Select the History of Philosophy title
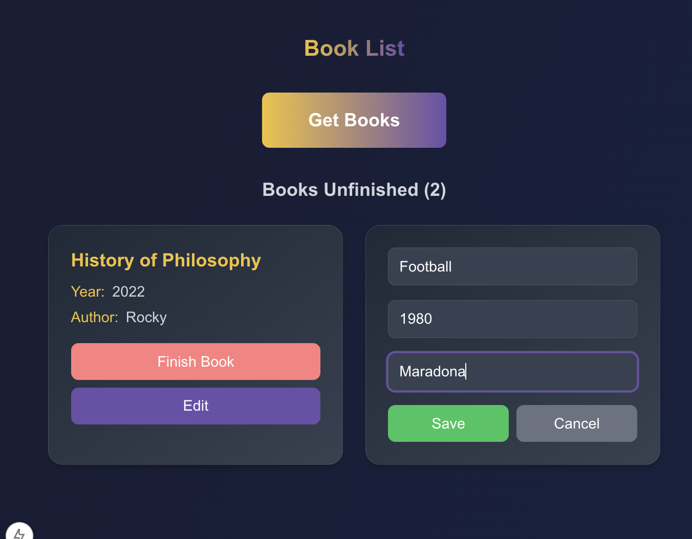This screenshot has width=692, height=539. pyautogui.click(x=166, y=260)
